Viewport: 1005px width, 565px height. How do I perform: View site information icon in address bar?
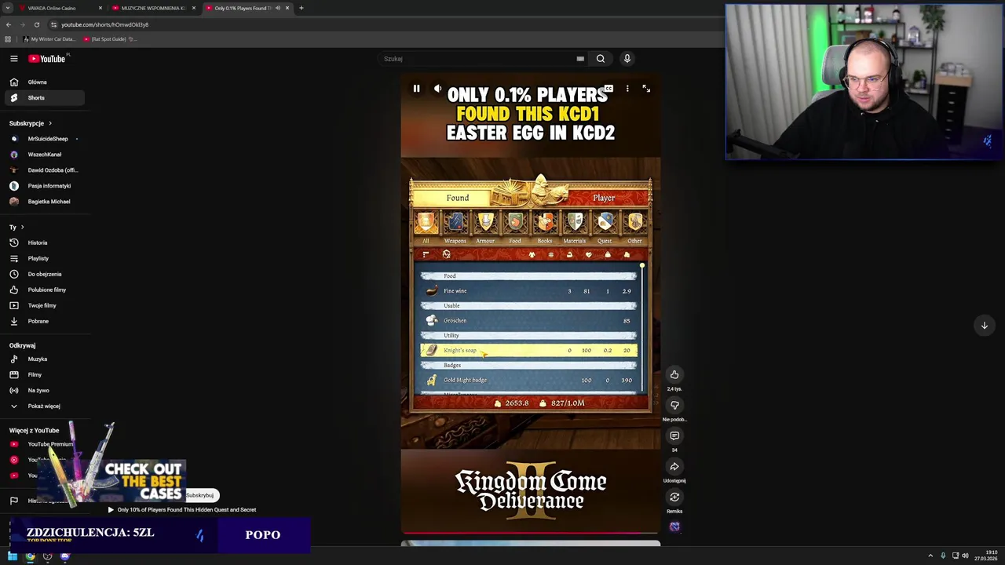53,24
